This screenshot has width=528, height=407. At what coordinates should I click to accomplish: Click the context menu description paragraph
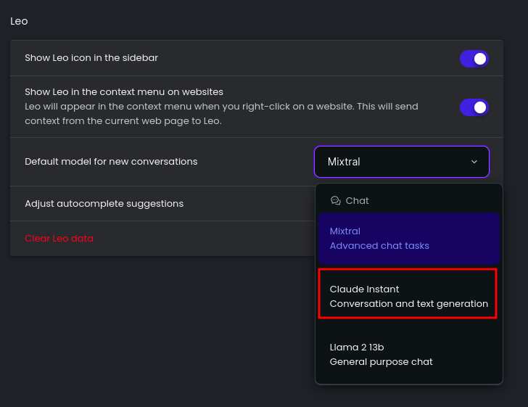[222, 114]
